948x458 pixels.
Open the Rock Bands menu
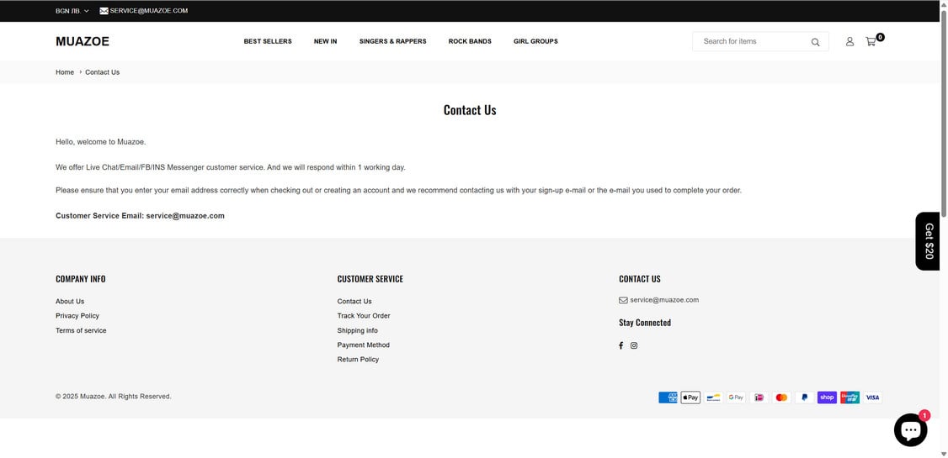point(470,42)
